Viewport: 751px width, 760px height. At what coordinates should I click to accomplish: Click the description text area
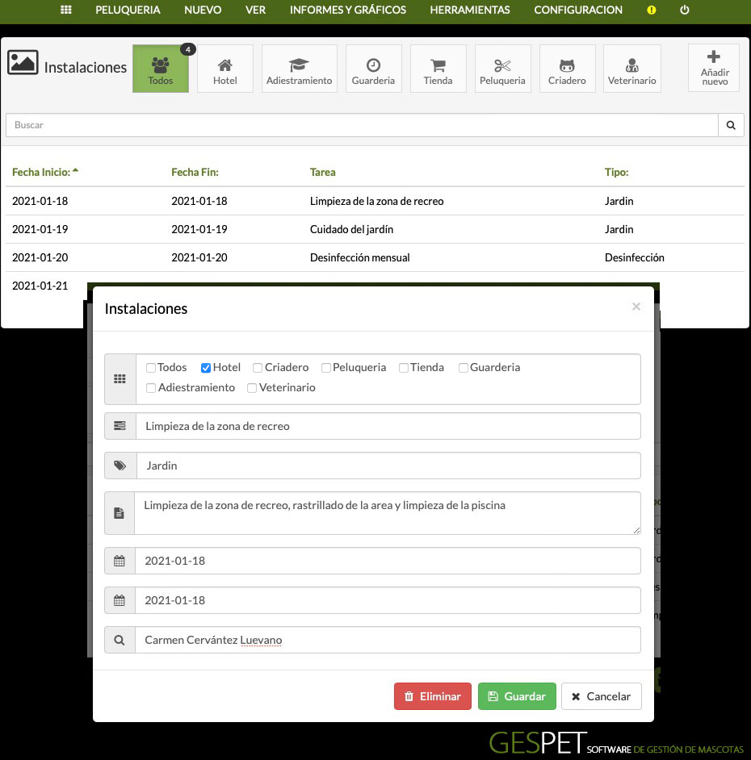[387, 513]
